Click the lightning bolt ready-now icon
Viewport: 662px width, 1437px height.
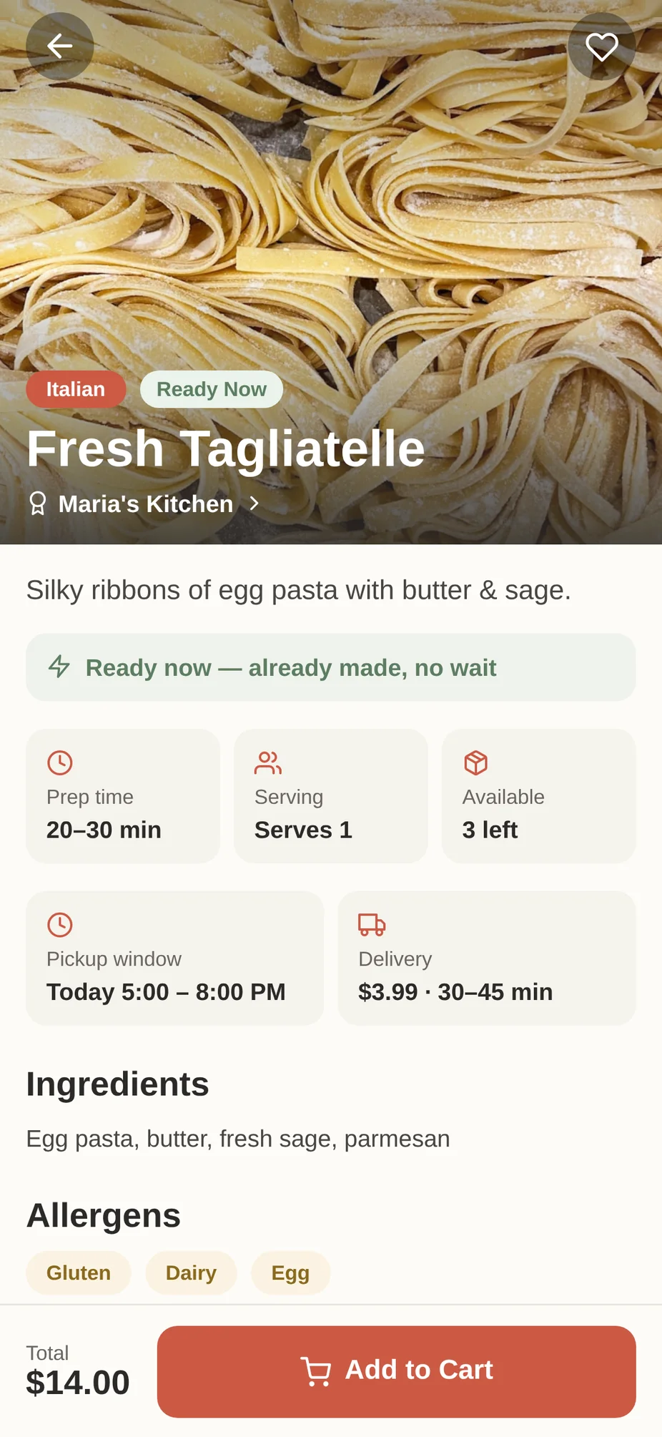tap(59, 666)
